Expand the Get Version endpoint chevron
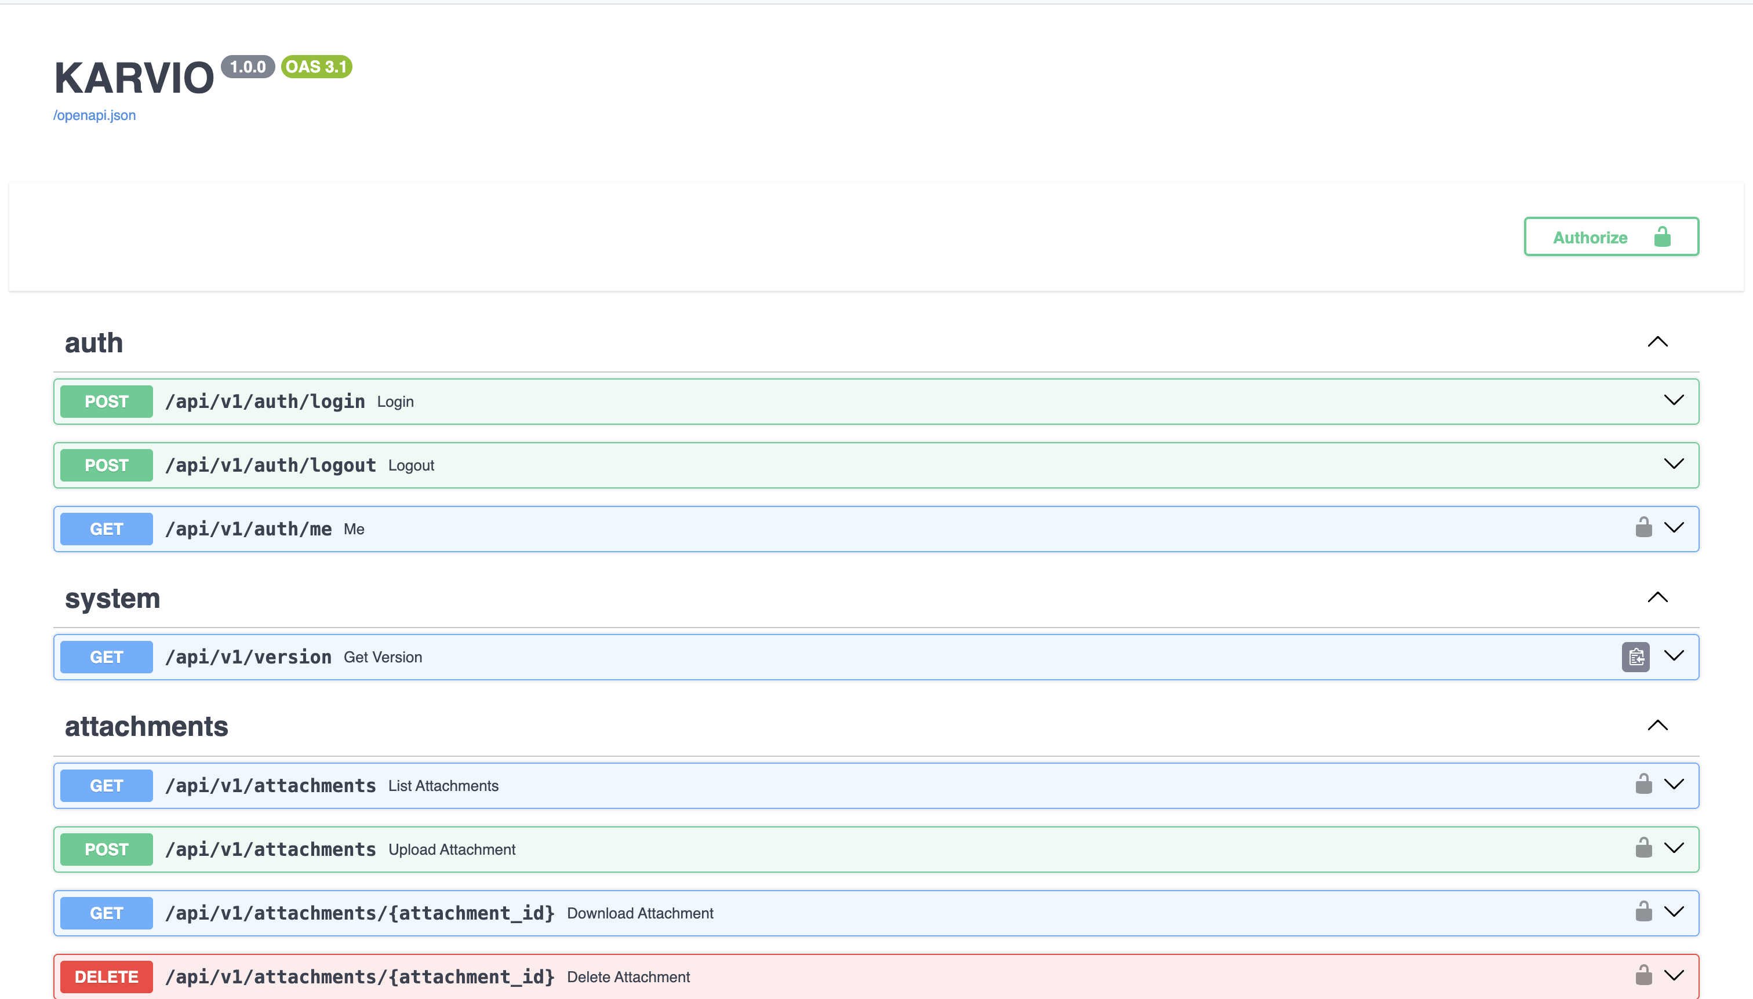Viewport: 1753px width, 999px height. [1674, 655]
